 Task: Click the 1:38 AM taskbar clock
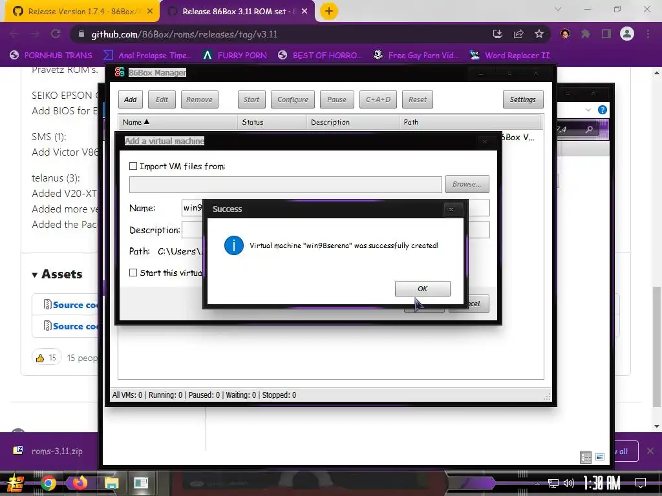[602, 483]
